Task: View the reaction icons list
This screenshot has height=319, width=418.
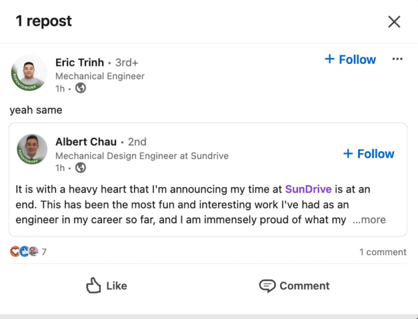Action: tap(24, 252)
